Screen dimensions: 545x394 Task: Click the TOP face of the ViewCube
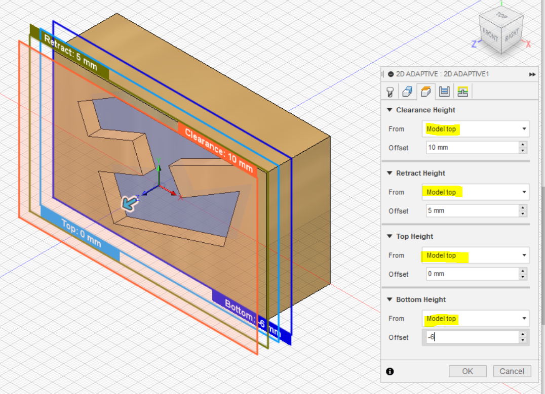point(501,16)
